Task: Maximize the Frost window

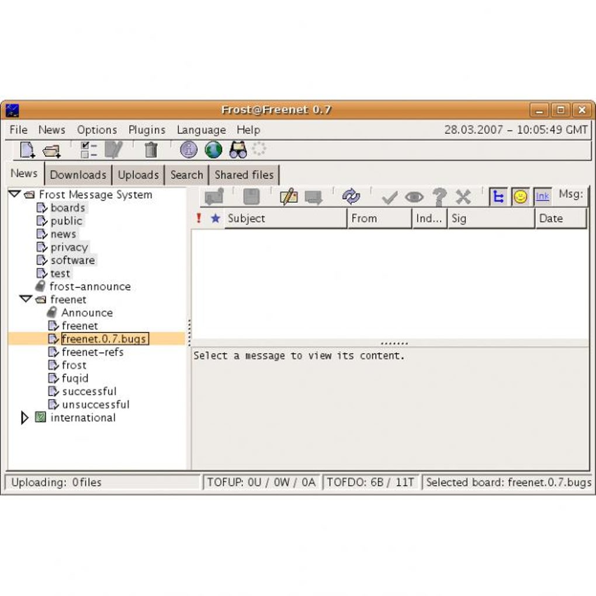Action: point(561,110)
